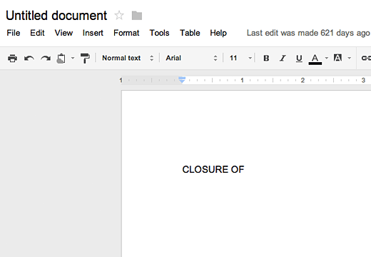Click the blue indent marker on ruler

182,80
